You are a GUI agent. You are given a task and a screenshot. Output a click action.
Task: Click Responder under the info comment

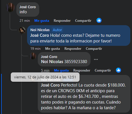click(x=62, y=21)
